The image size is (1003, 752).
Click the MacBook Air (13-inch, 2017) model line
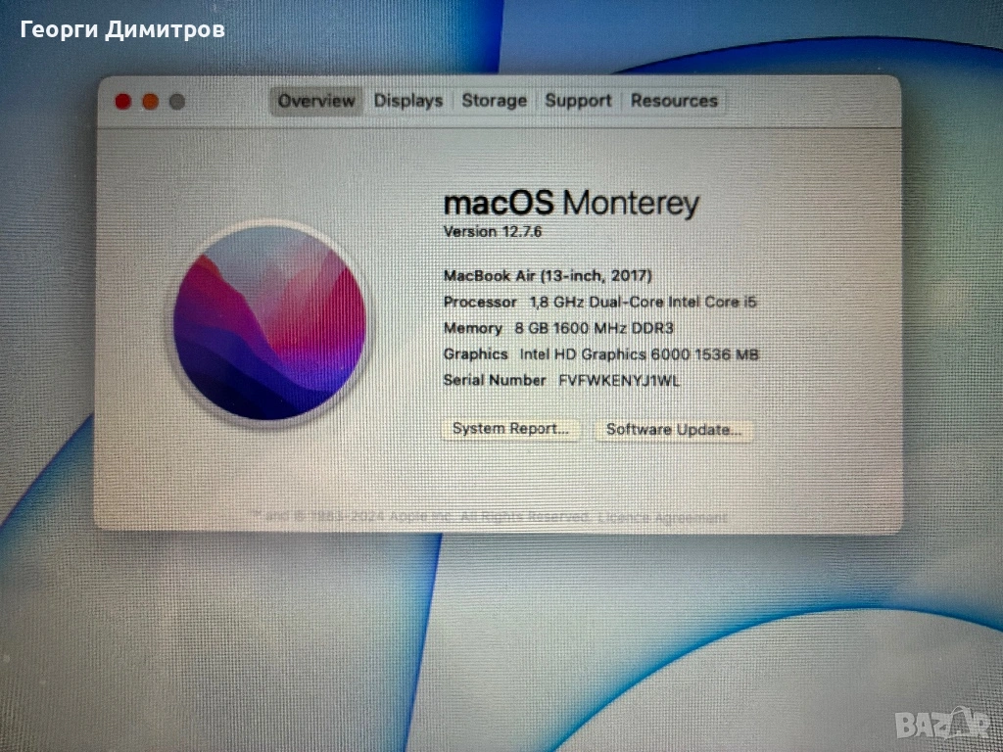point(548,276)
